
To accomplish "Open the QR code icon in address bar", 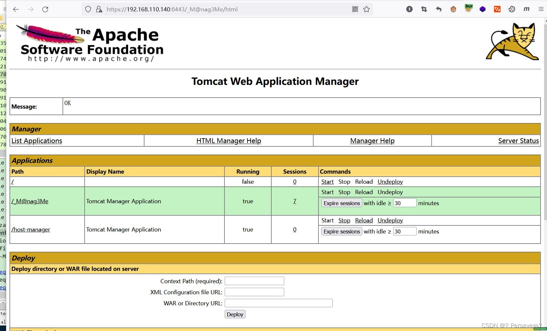I will pos(355,9).
